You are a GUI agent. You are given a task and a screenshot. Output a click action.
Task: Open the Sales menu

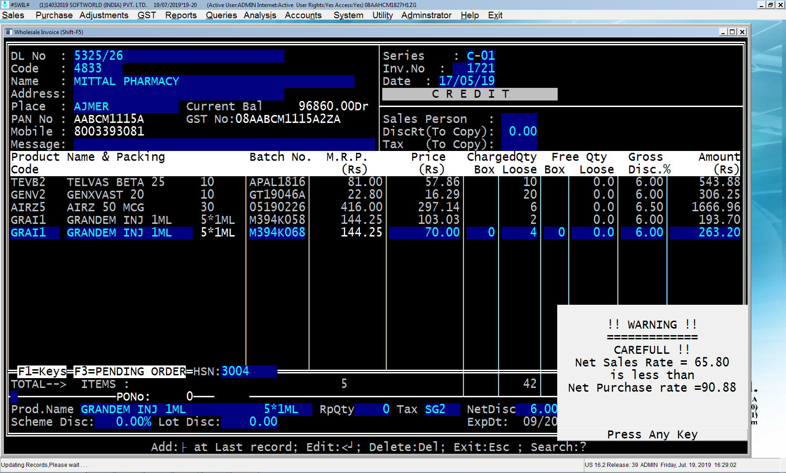tap(13, 15)
